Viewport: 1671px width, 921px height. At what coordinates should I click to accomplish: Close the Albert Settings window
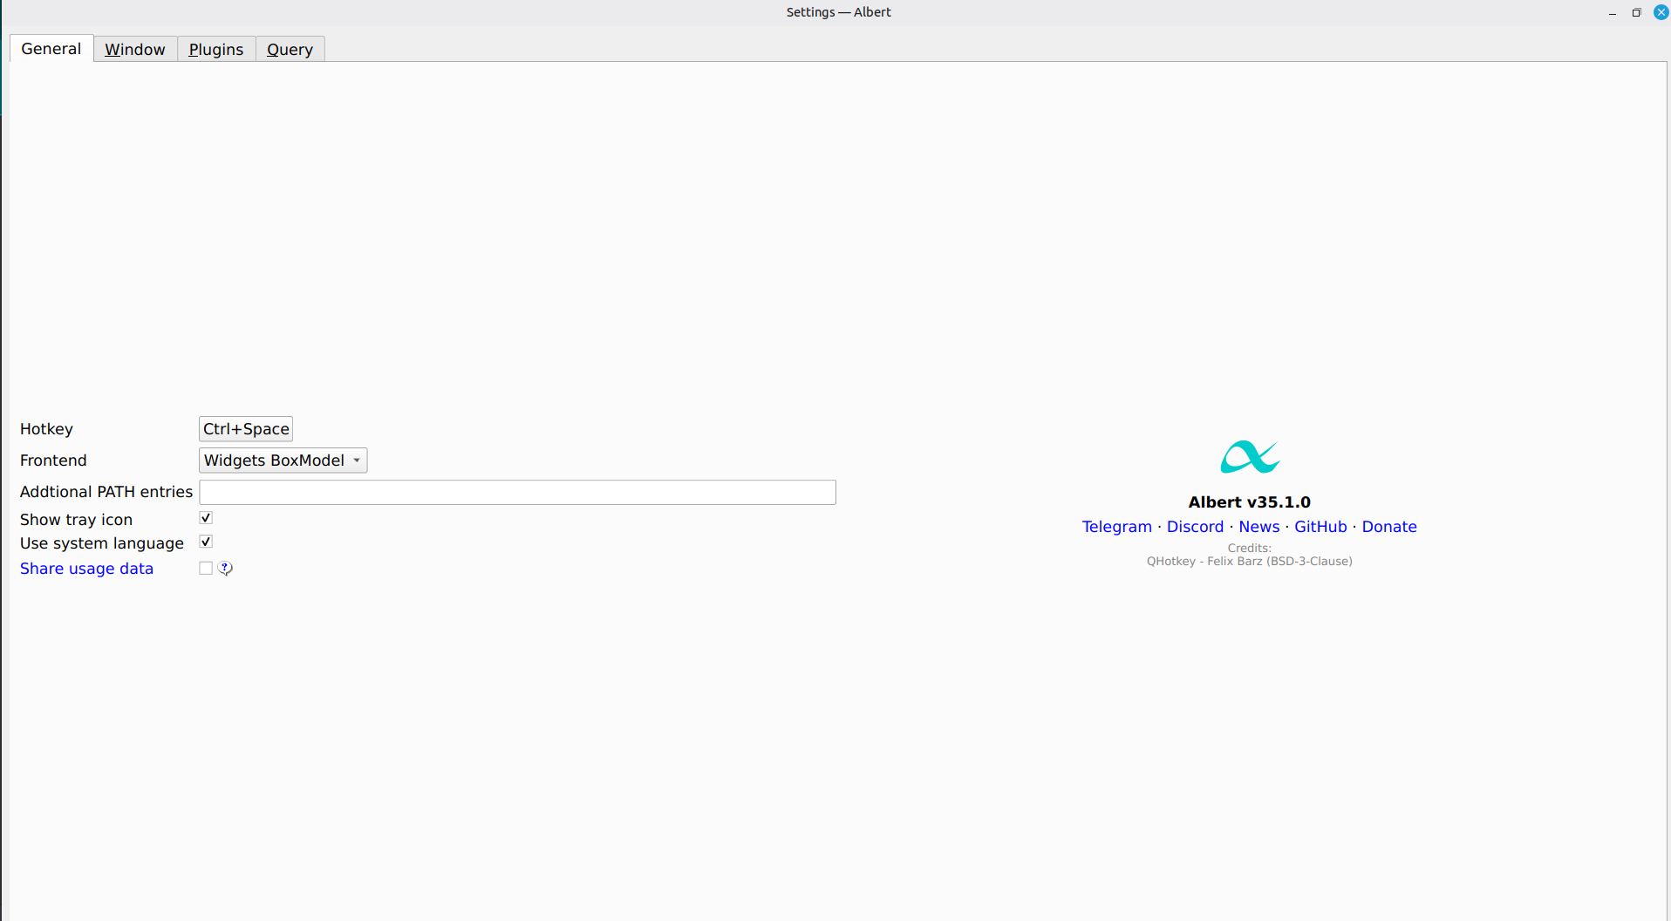[x=1661, y=12]
